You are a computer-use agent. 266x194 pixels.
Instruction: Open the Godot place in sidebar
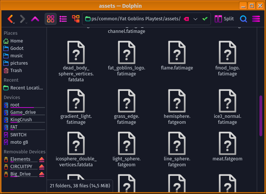click(x=17, y=48)
